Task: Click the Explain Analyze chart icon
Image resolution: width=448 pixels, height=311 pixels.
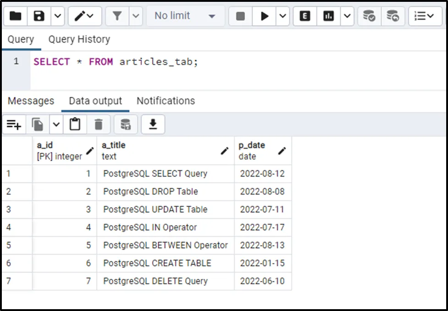Action: (x=328, y=16)
